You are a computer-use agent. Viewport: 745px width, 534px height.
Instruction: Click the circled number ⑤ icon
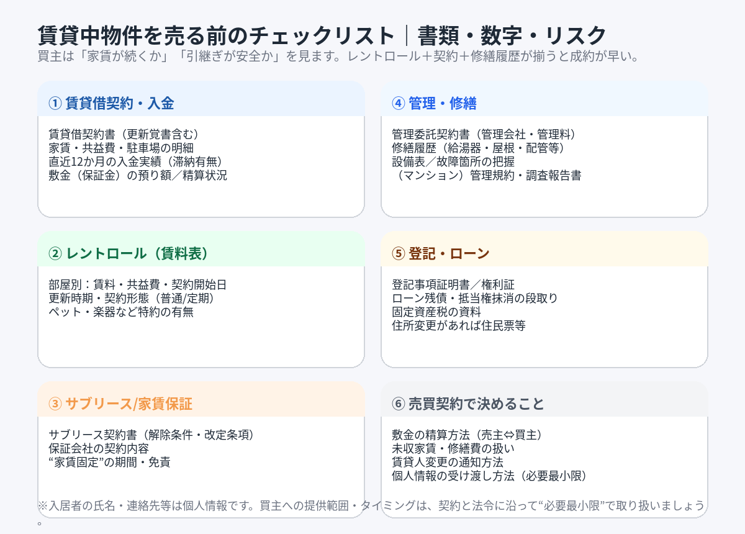pyautogui.click(x=398, y=254)
